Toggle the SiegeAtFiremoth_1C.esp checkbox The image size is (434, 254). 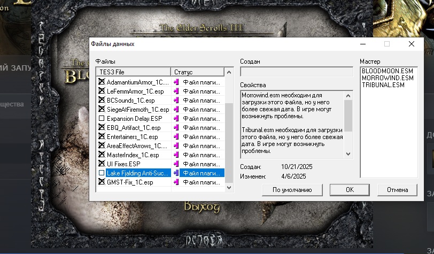(x=102, y=110)
